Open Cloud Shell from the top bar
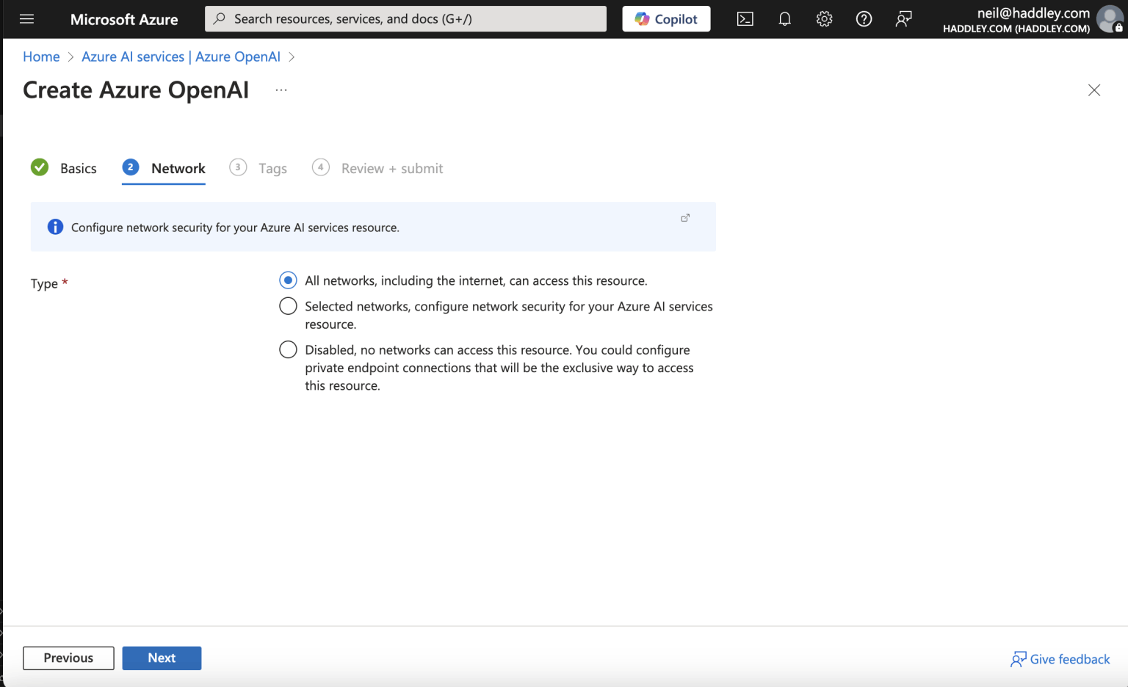This screenshot has width=1128, height=687. (x=745, y=19)
